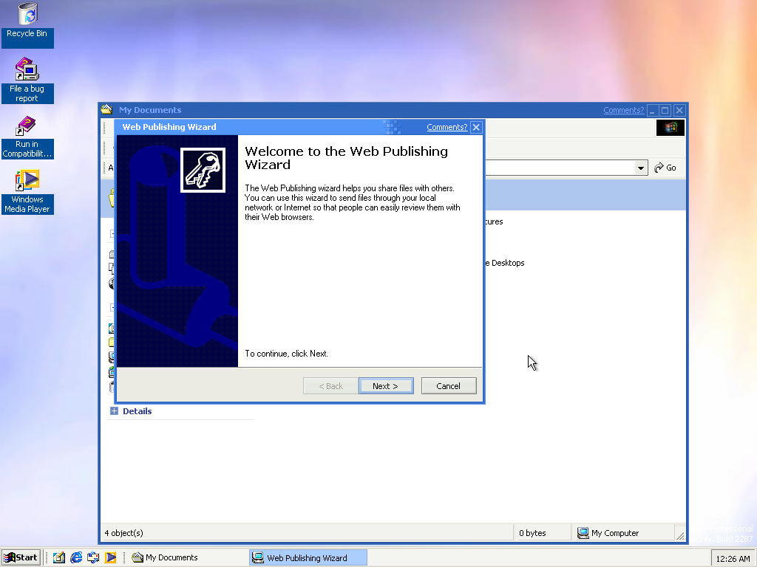757x567 pixels.
Task: Click My Computer status bar zone
Action: (x=622, y=533)
